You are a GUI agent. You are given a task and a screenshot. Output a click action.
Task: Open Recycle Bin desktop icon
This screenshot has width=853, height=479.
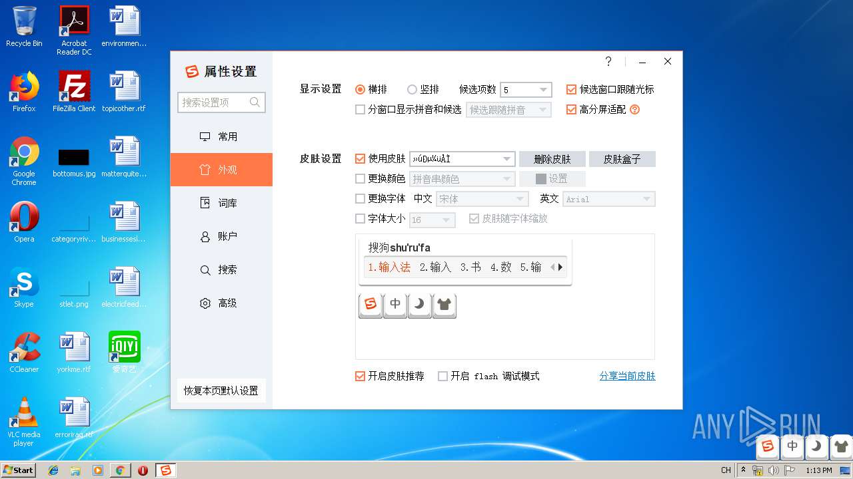[24, 27]
